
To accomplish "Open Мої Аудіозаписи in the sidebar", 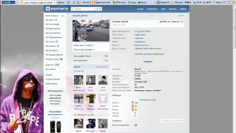I will (53, 33).
